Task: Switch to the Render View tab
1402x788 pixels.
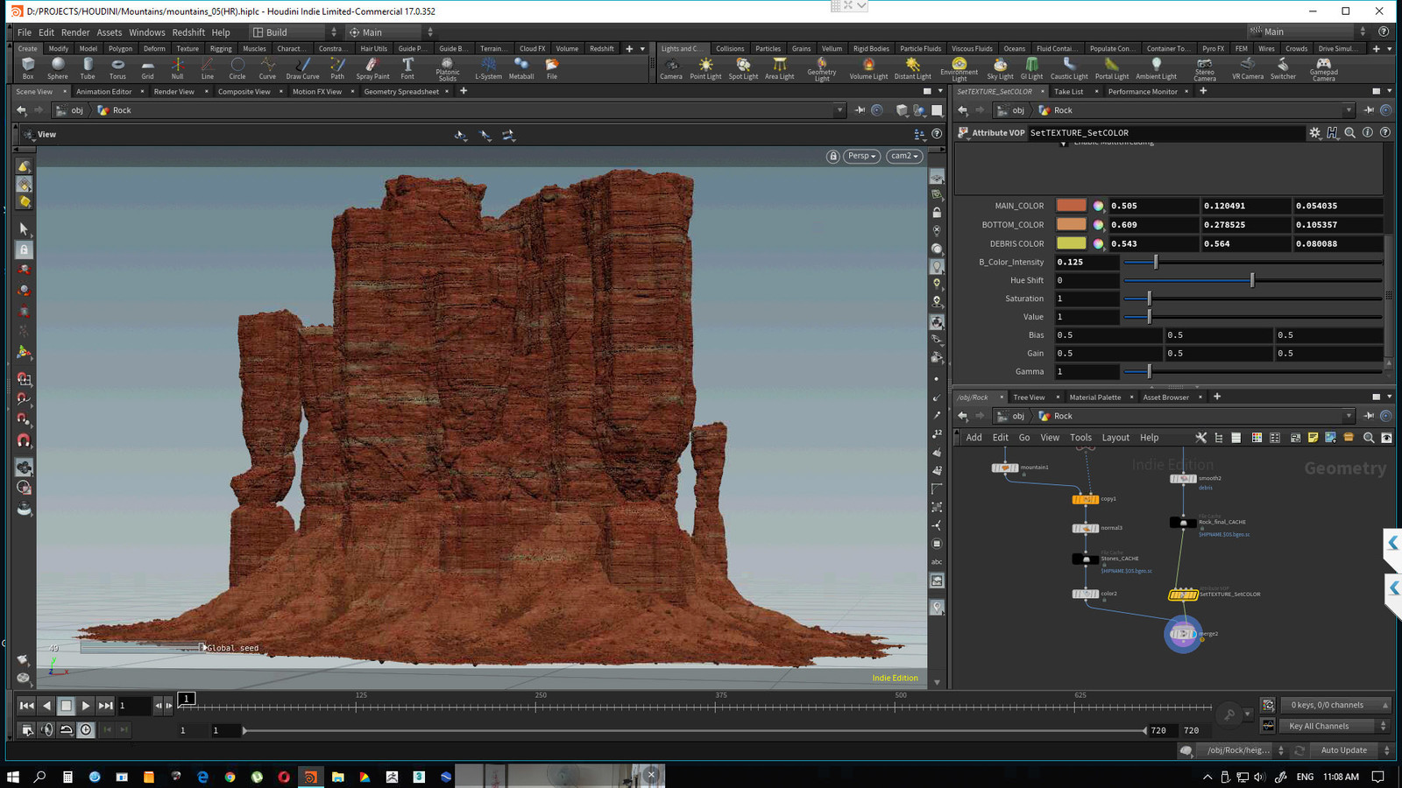Action: pyautogui.click(x=173, y=91)
